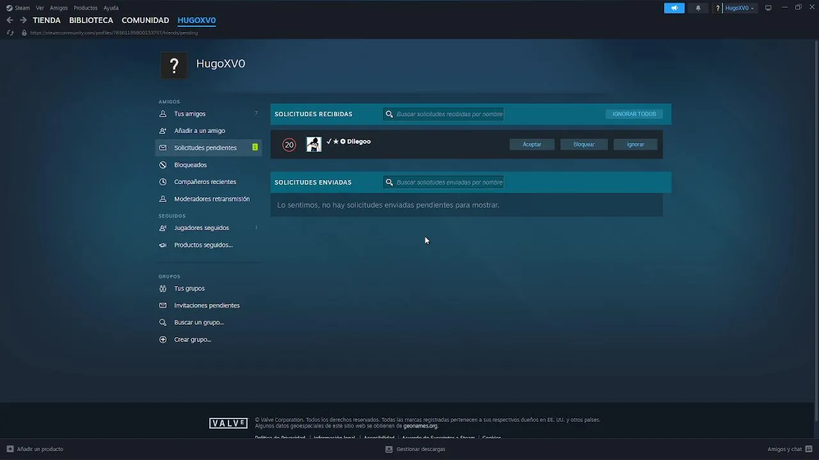Block Diiegoo with the Bloquear button
Viewport: 819px width, 460px height.
(x=584, y=144)
